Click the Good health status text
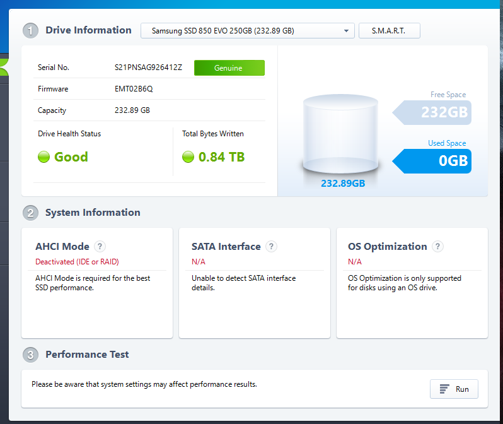The width and height of the screenshot is (503, 424). click(x=71, y=157)
